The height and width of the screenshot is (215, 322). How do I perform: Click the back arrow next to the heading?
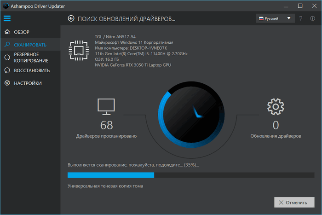pos(71,18)
